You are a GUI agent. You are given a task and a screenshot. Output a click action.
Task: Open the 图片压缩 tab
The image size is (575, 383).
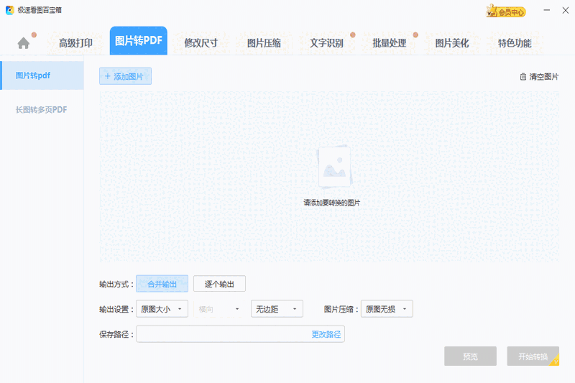tap(264, 43)
